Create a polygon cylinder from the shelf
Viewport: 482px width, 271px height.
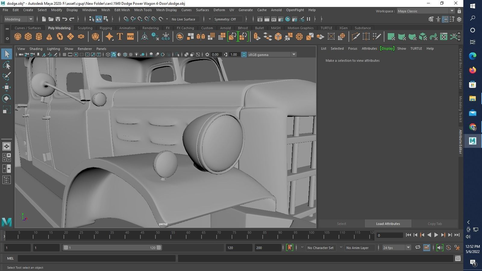(39, 37)
